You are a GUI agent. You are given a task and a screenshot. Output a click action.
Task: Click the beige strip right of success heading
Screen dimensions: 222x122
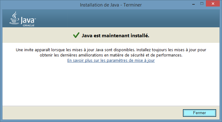click(x=184, y=35)
